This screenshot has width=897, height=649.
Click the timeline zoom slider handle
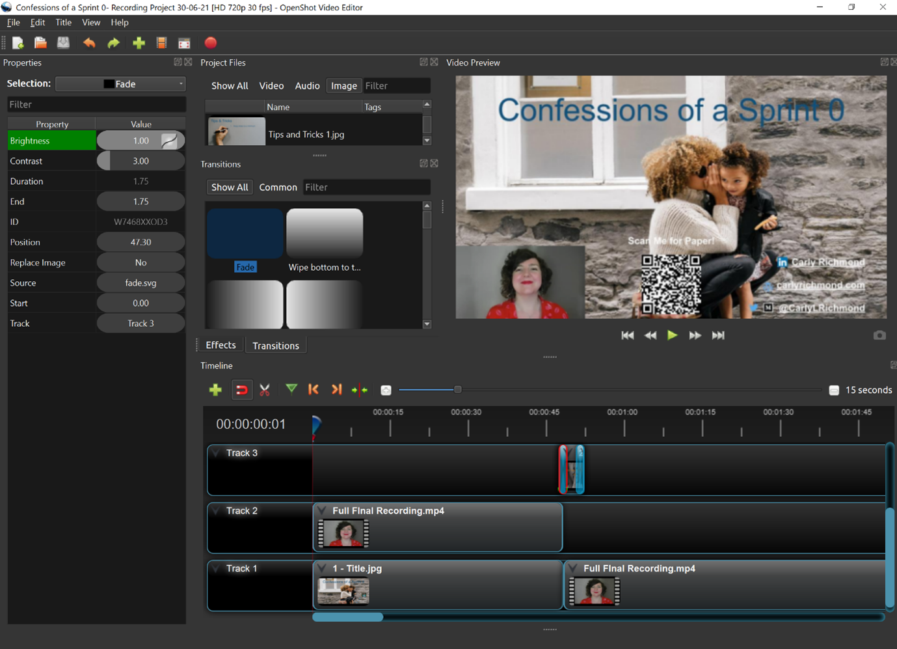457,389
